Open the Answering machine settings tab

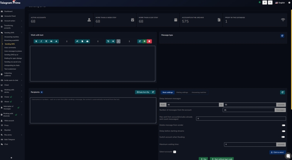pyautogui.click(x=198, y=92)
